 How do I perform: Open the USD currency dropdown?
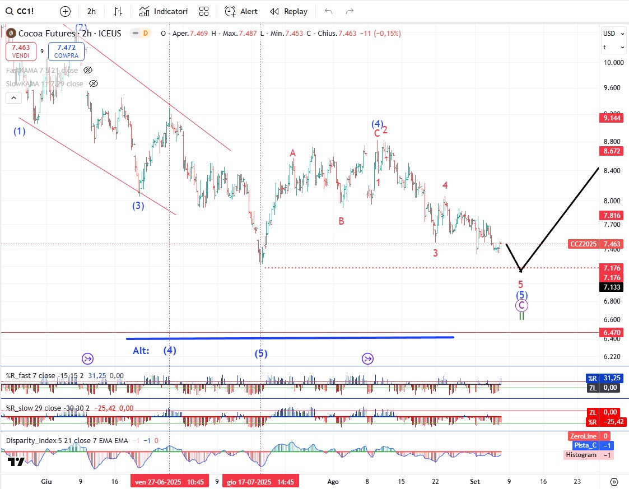pos(614,33)
